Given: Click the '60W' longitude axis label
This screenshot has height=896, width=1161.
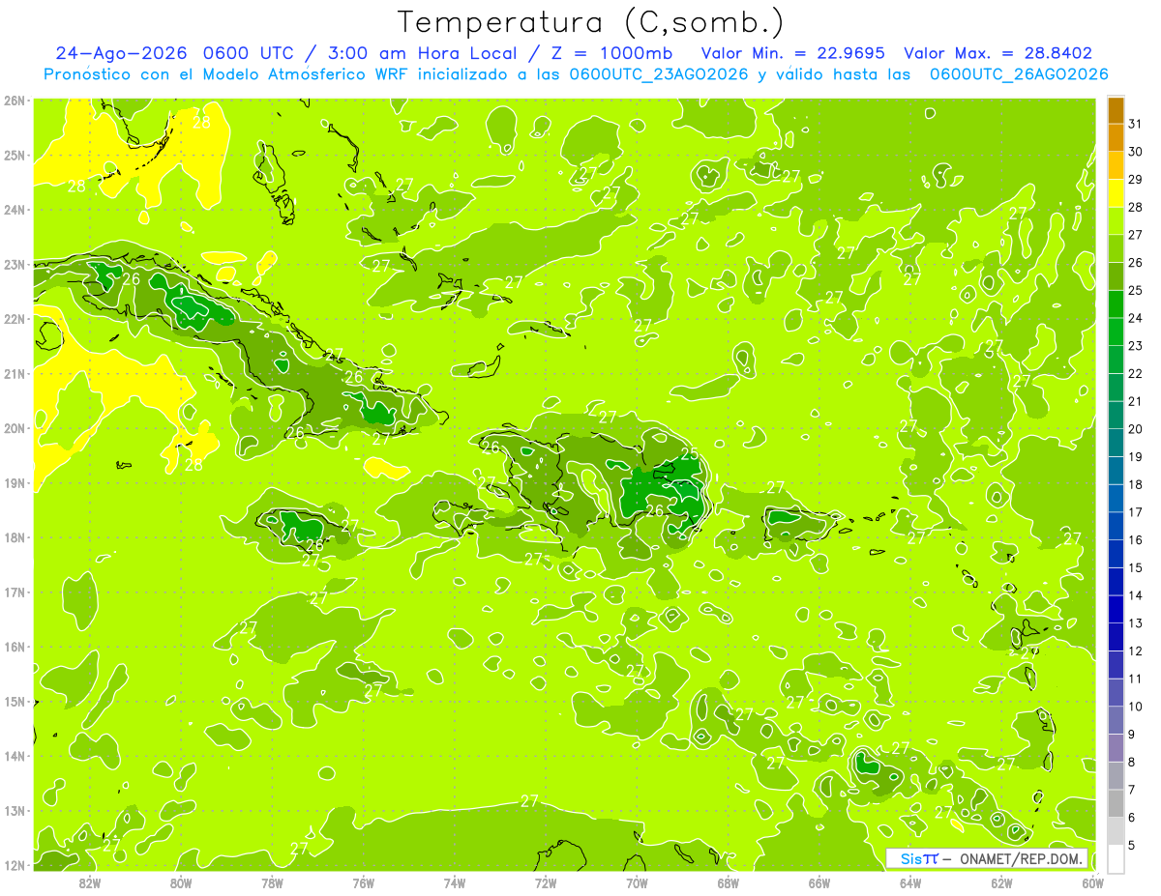Looking at the screenshot, I should pos(1093,882).
